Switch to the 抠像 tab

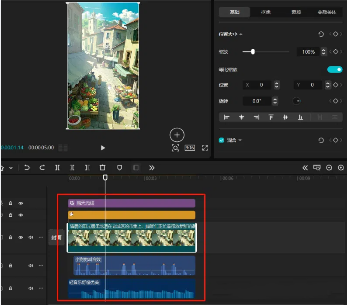266,12
